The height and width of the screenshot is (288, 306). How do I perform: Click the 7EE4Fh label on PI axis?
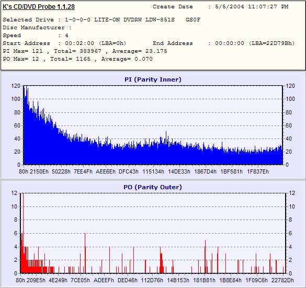(x=83, y=171)
